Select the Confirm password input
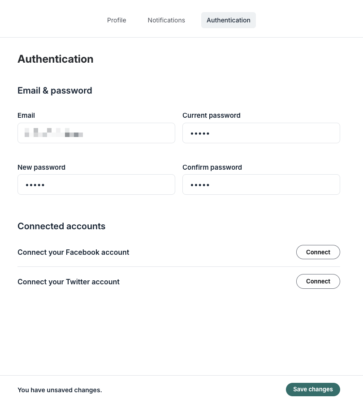 pos(261,184)
